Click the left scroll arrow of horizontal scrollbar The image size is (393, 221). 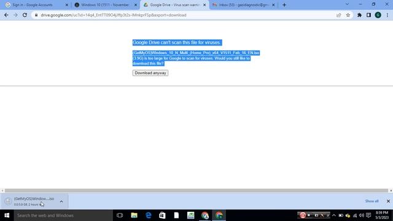(x=2, y=191)
